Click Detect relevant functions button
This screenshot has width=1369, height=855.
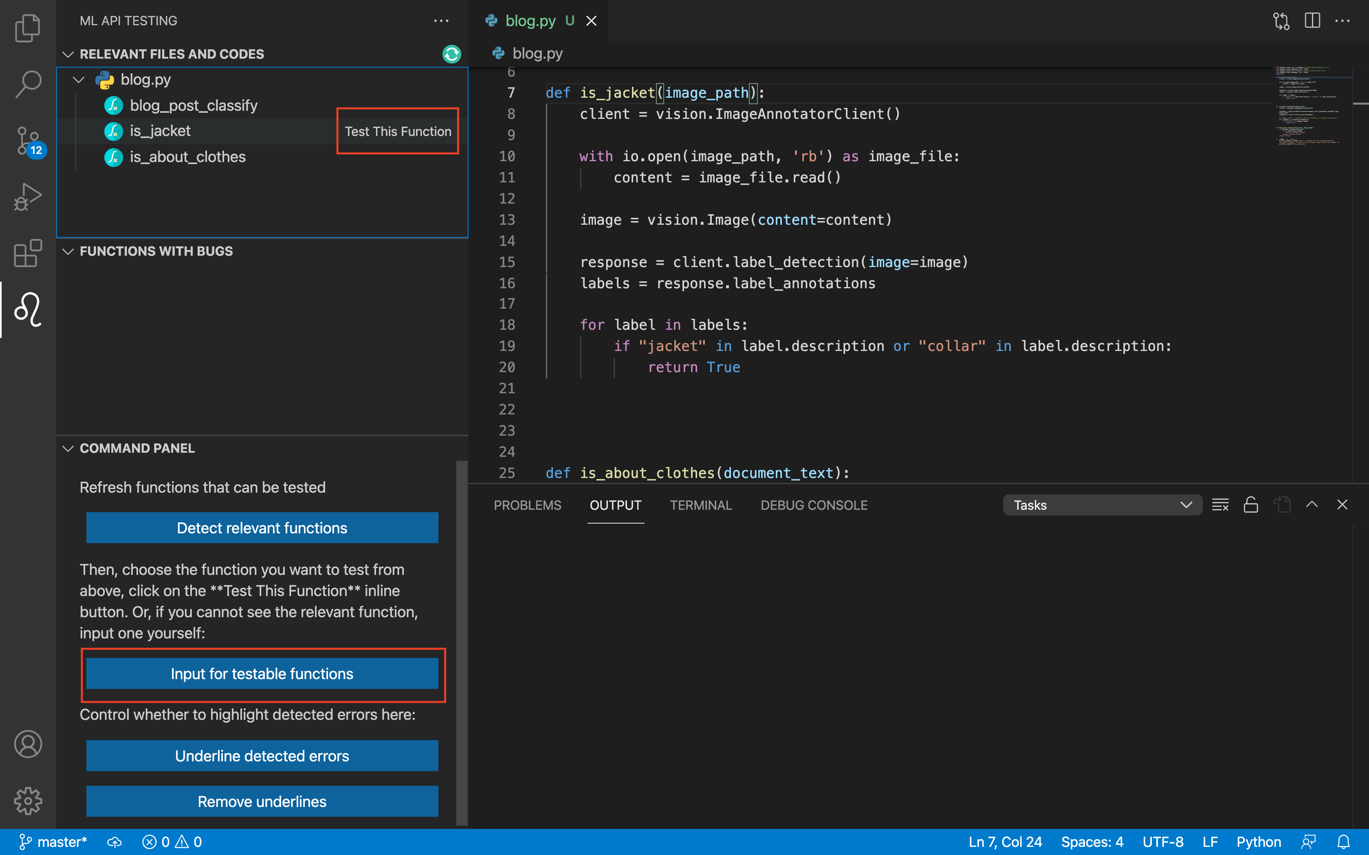262,528
